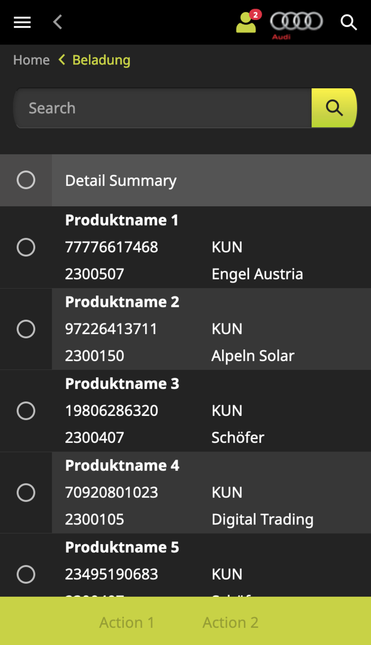Select radio button for Produktname 5
The height and width of the screenshot is (645, 371).
click(26, 574)
